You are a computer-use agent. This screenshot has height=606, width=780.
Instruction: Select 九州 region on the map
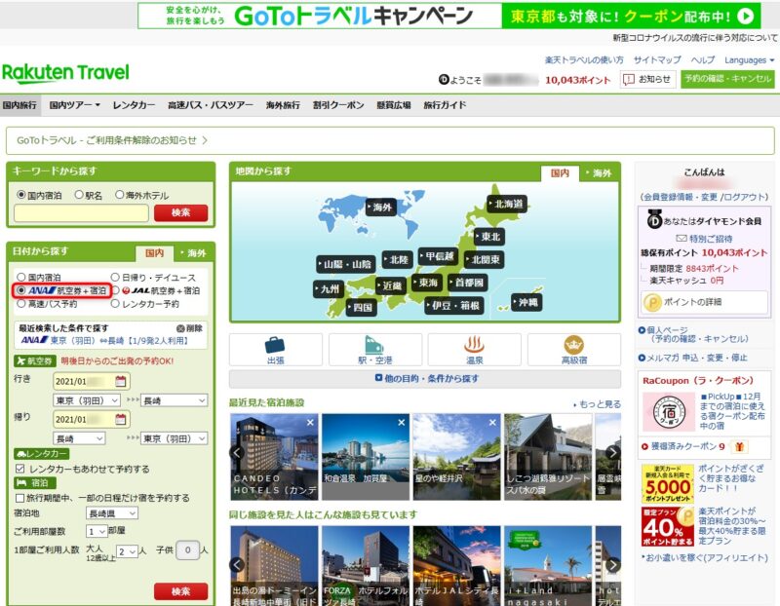pos(329,288)
